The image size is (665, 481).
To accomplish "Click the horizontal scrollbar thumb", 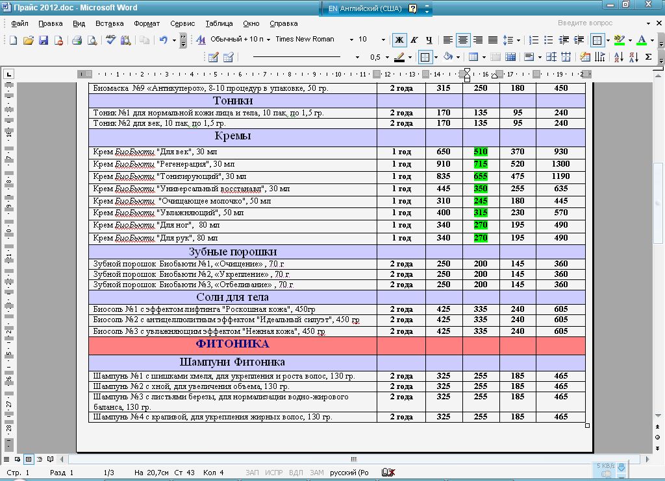I will click(x=354, y=459).
